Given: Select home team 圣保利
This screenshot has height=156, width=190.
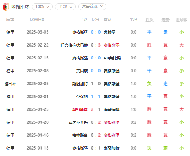Looking at the screenshot, I should point(82,97).
